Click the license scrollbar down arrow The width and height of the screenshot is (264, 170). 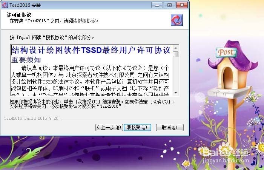[x=176, y=93]
